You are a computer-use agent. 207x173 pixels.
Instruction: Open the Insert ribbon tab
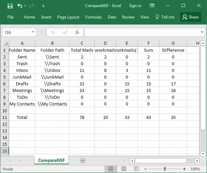point(46,17)
